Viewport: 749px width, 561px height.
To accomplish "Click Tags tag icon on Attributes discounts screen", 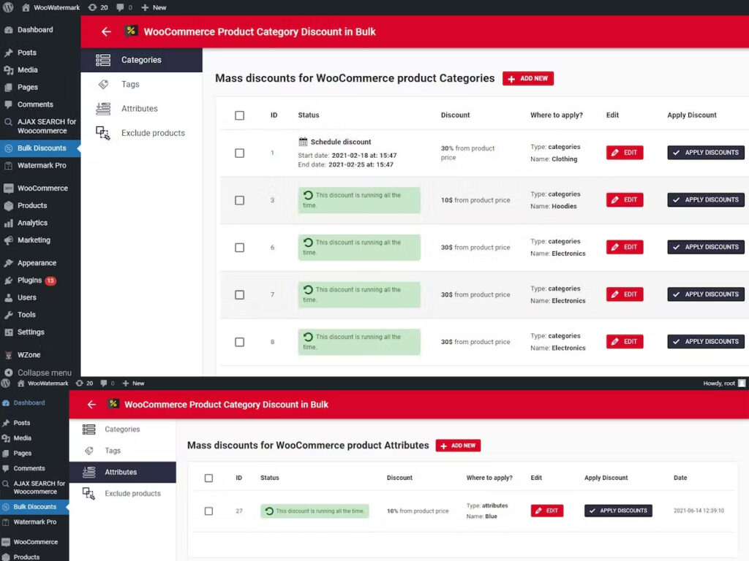I will [89, 450].
